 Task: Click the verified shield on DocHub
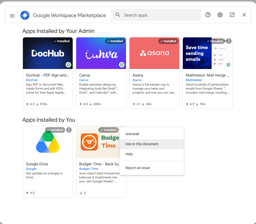68,65
